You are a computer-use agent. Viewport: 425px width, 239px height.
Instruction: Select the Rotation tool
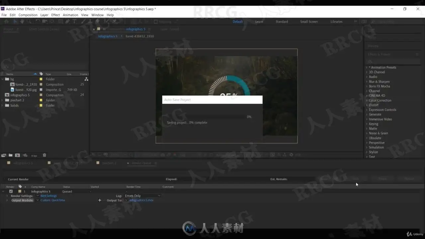coord(37,22)
